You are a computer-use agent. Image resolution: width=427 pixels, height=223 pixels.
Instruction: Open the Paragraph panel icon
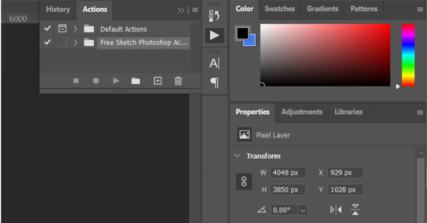pyautogui.click(x=214, y=83)
